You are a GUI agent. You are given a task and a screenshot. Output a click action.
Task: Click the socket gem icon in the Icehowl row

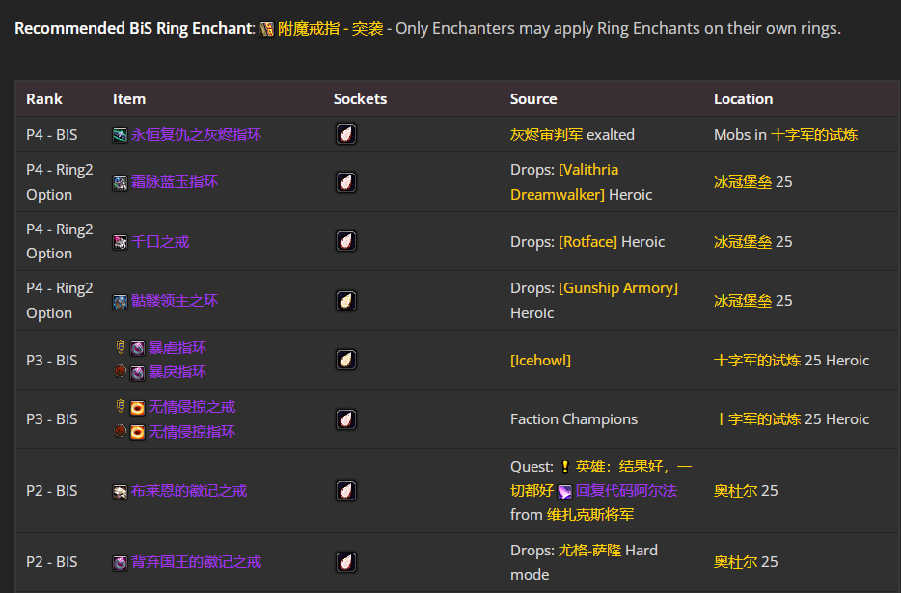(346, 359)
